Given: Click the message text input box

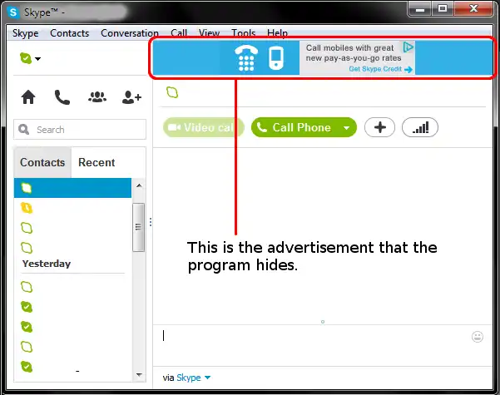Looking at the screenshot, I should [313, 345].
